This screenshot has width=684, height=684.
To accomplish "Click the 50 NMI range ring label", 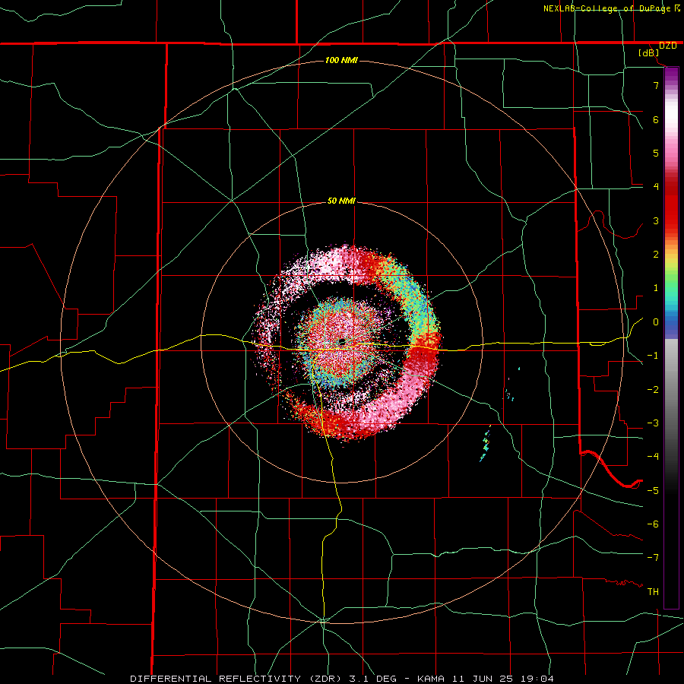I will [x=341, y=201].
